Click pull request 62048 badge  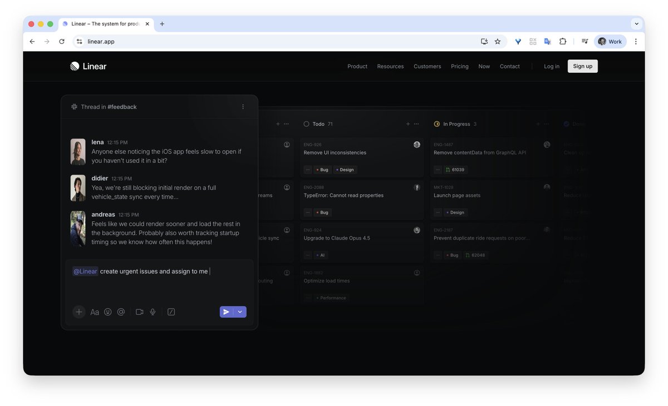point(475,255)
